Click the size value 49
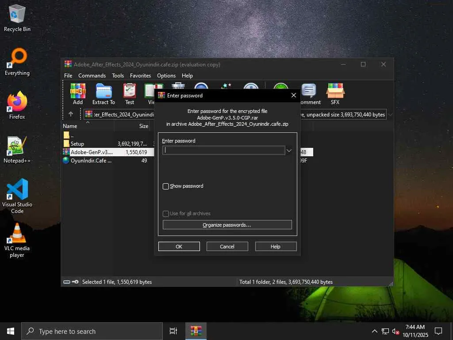The height and width of the screenshot is (340, 453). [x=144, y=160]
